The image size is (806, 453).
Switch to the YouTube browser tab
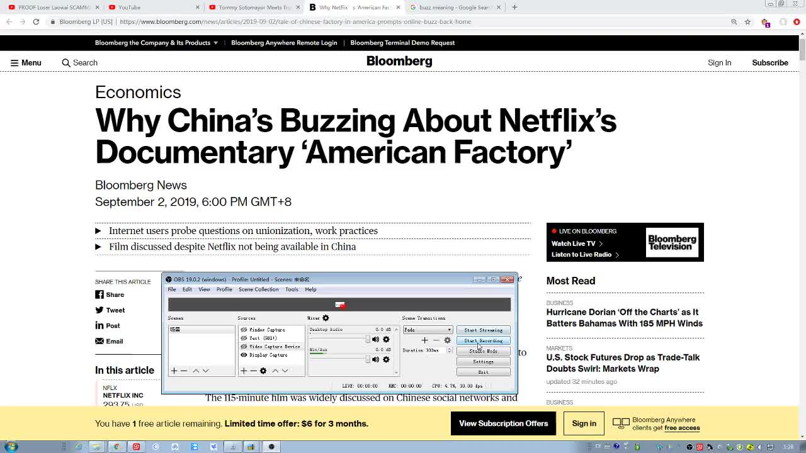153,8
